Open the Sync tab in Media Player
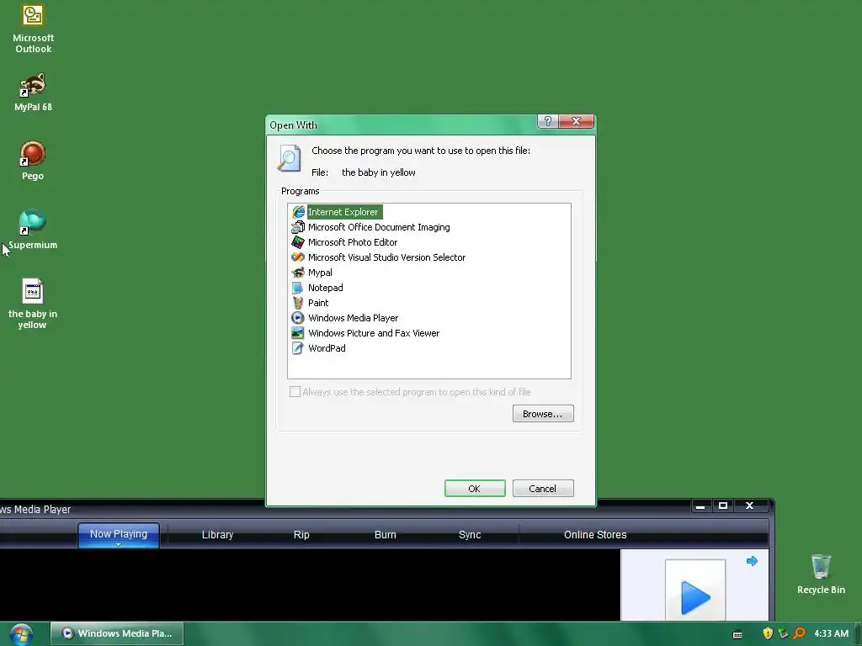862x646 pixels. (470, 534)
